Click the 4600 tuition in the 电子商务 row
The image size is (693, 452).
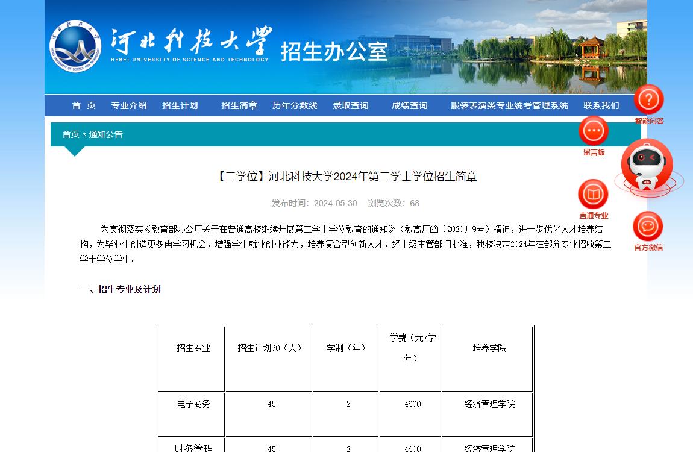(413, 404)
